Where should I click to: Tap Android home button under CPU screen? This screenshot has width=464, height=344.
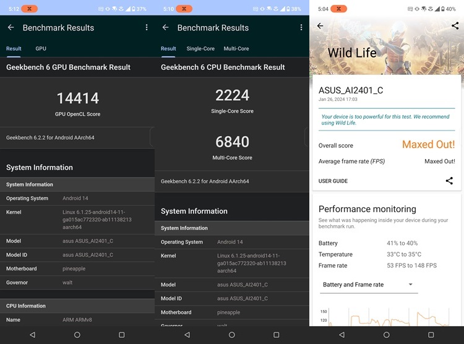[x=232, y=335]
